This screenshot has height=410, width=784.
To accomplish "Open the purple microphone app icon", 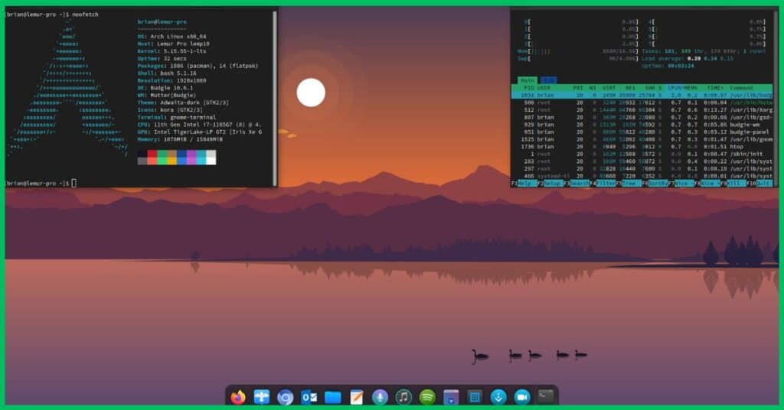I will click(x=380, y=398).
